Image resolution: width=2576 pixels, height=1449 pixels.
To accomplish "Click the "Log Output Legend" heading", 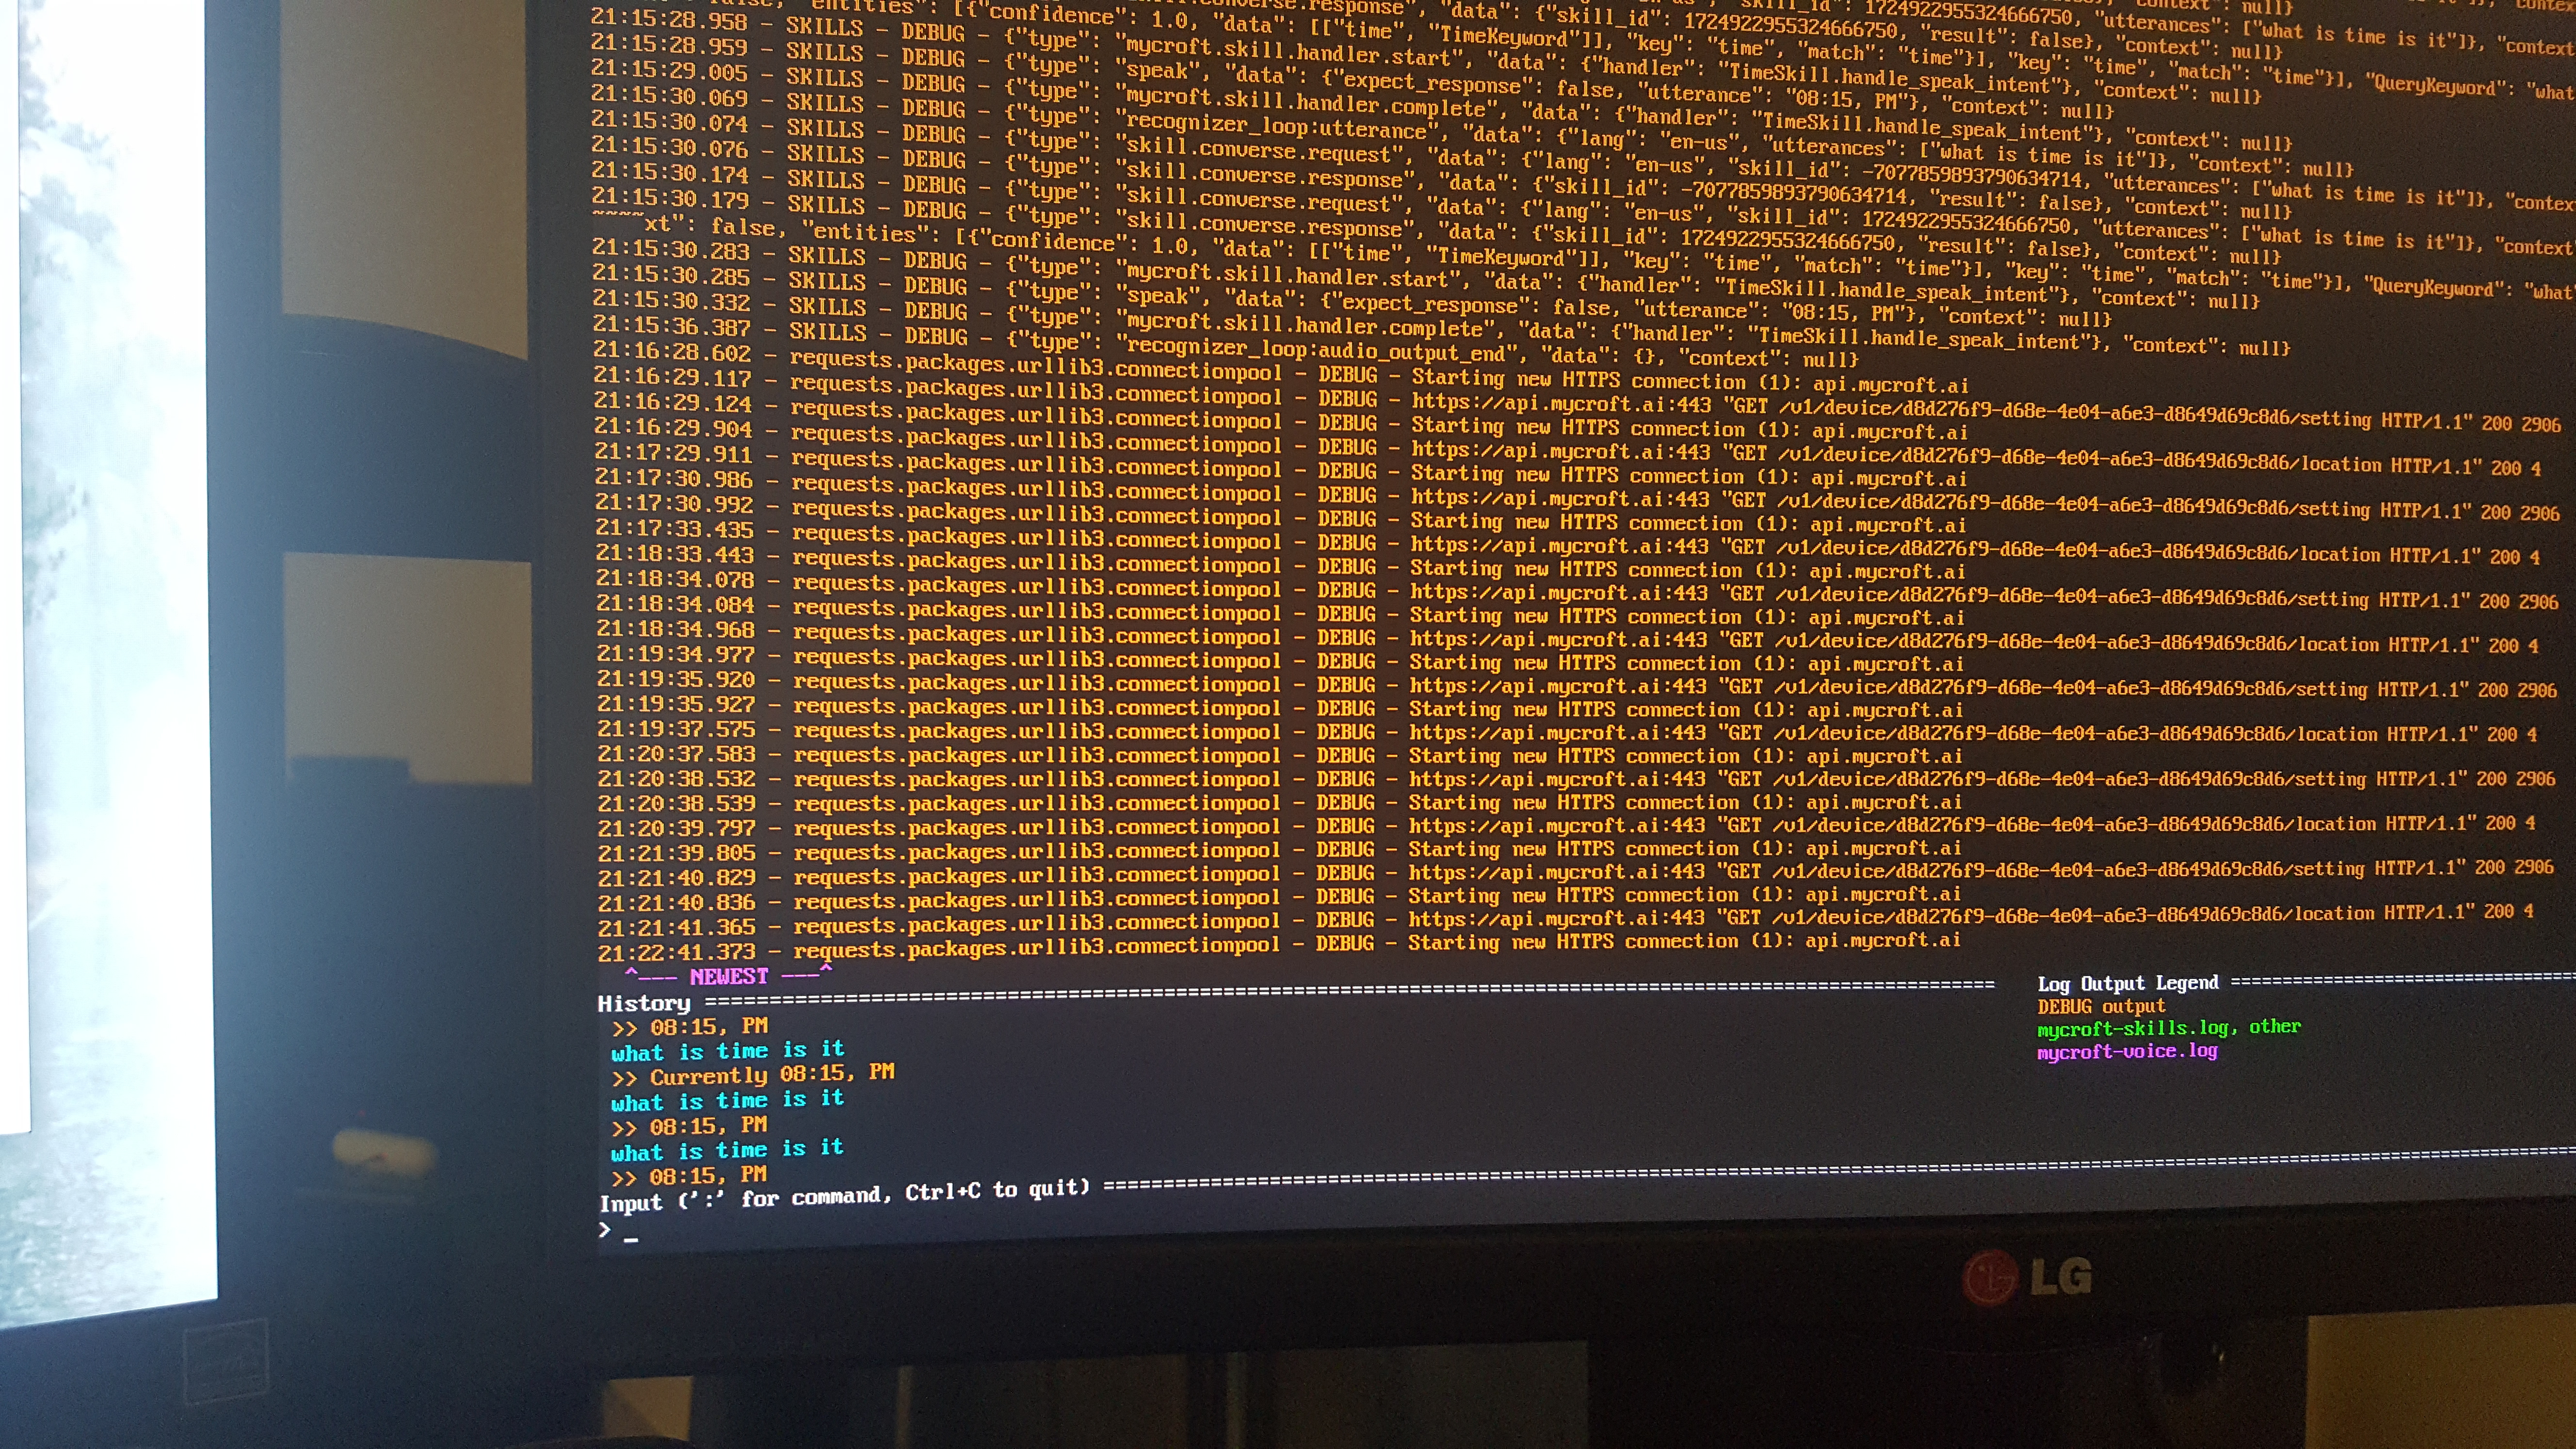I will point(2128,983).
